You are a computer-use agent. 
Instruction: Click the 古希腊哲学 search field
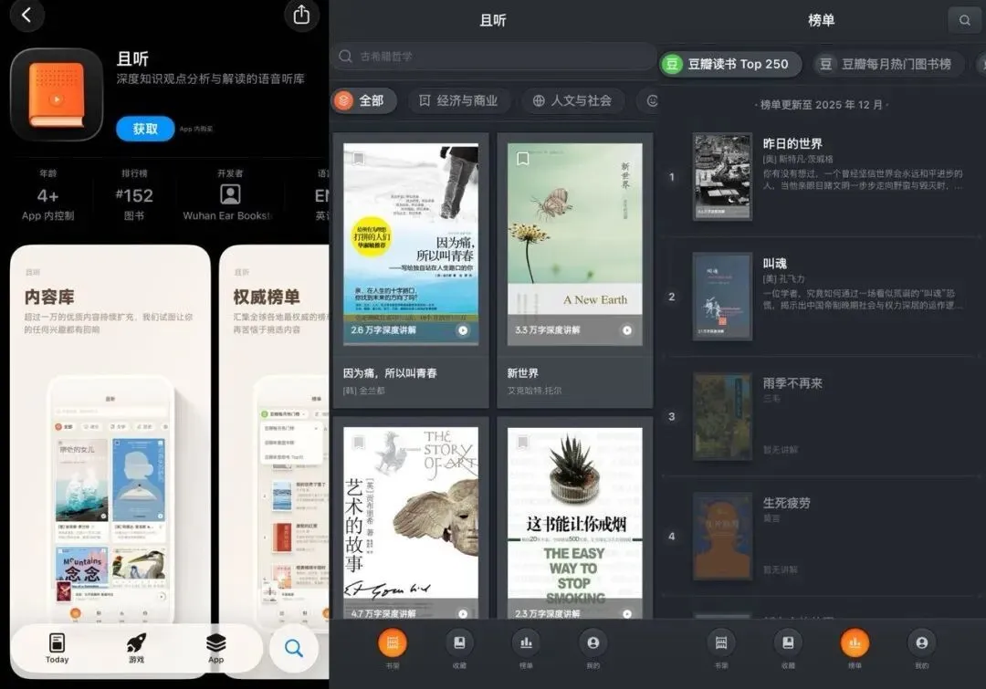coord(493,57)
